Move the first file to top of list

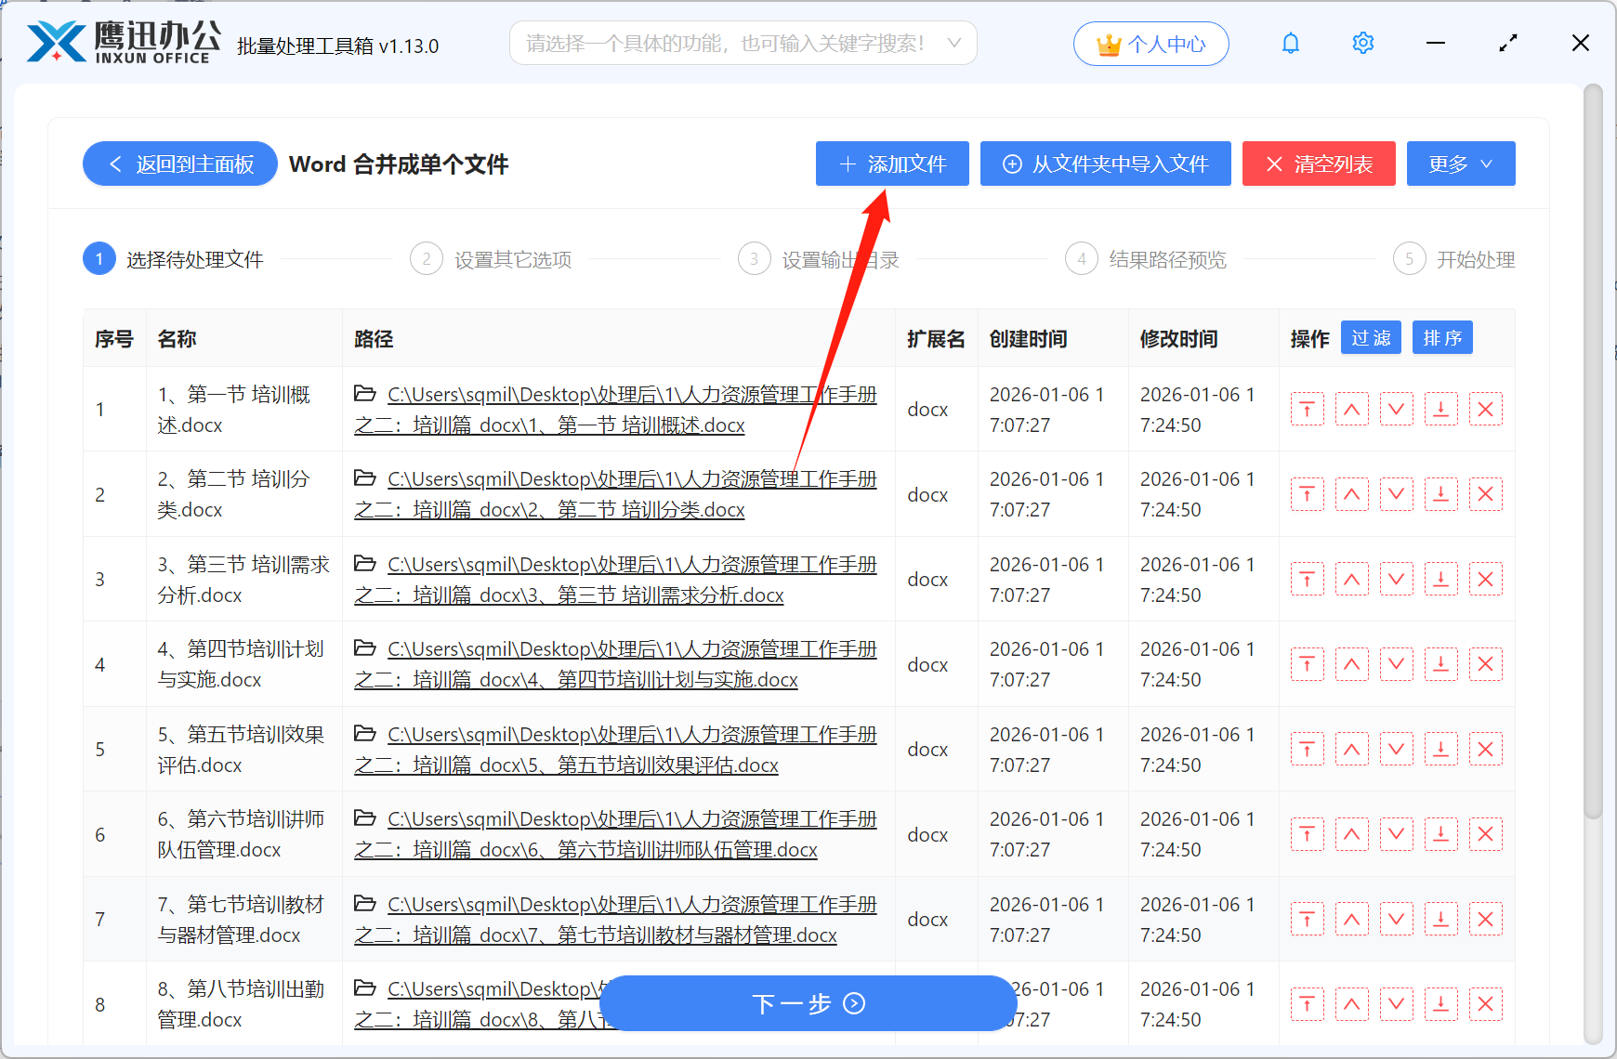point(1307,409)
